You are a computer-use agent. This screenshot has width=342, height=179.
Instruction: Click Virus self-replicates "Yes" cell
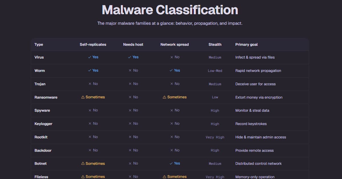93,57
